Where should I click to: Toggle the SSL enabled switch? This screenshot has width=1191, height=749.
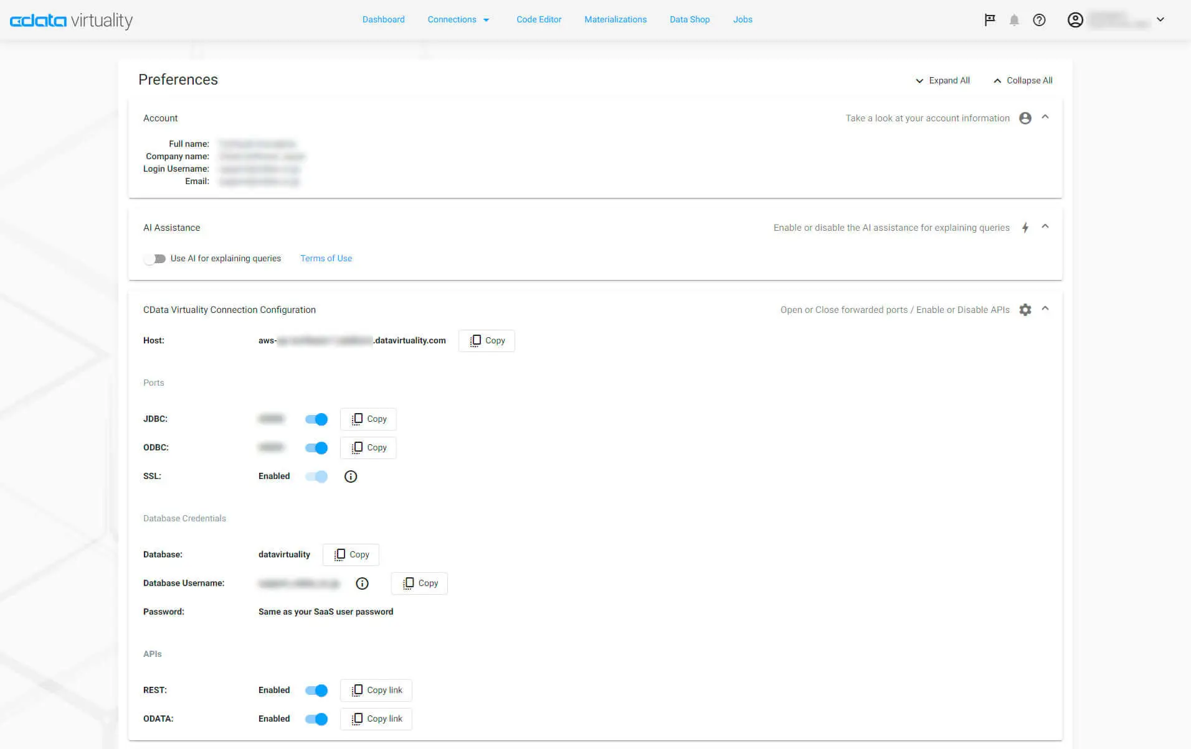(316, 477)
